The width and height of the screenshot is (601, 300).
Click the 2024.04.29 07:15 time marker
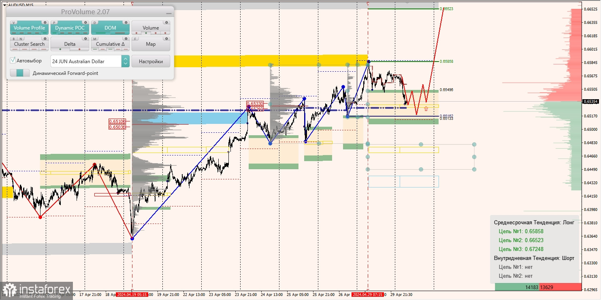tap(367, 295)
